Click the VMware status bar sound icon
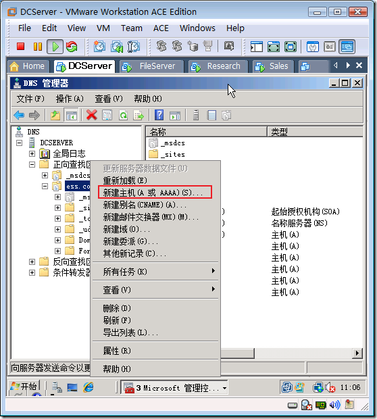Viewport: 377px width, 419px height. [334, 405]
